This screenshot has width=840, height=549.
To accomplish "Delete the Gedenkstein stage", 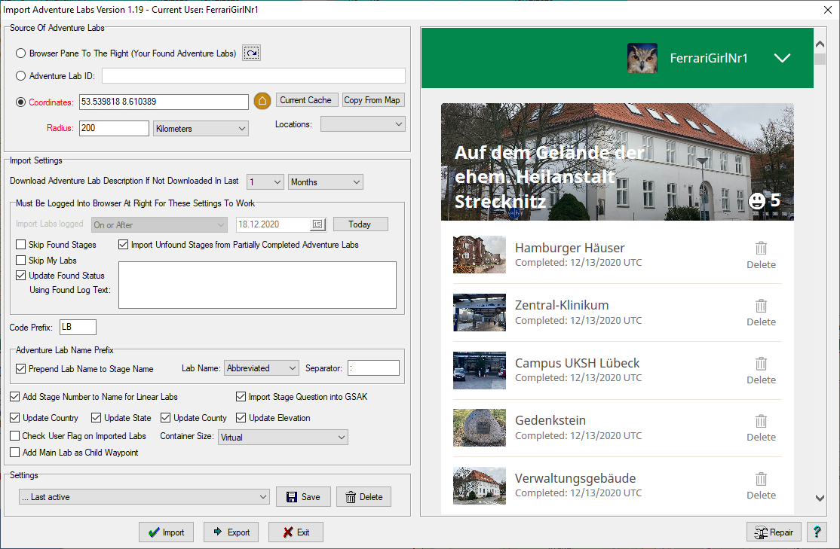I will tap(761, 428).
